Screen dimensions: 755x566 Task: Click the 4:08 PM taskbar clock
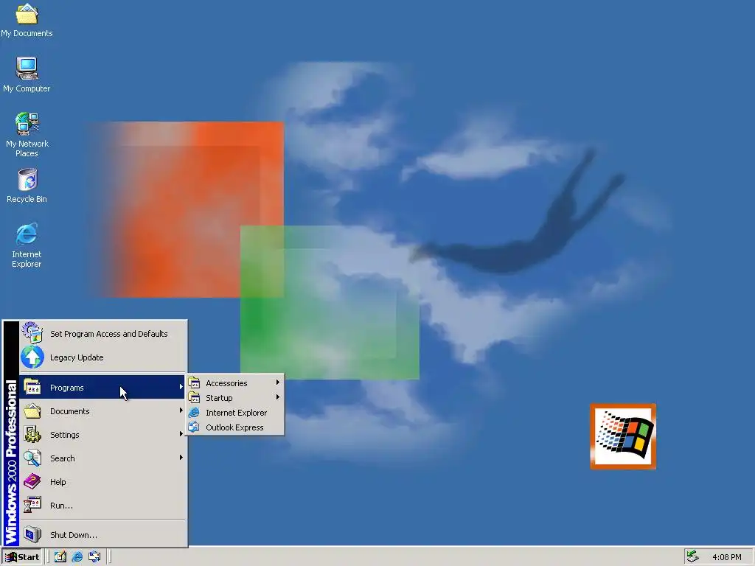[x=726, y=557]
